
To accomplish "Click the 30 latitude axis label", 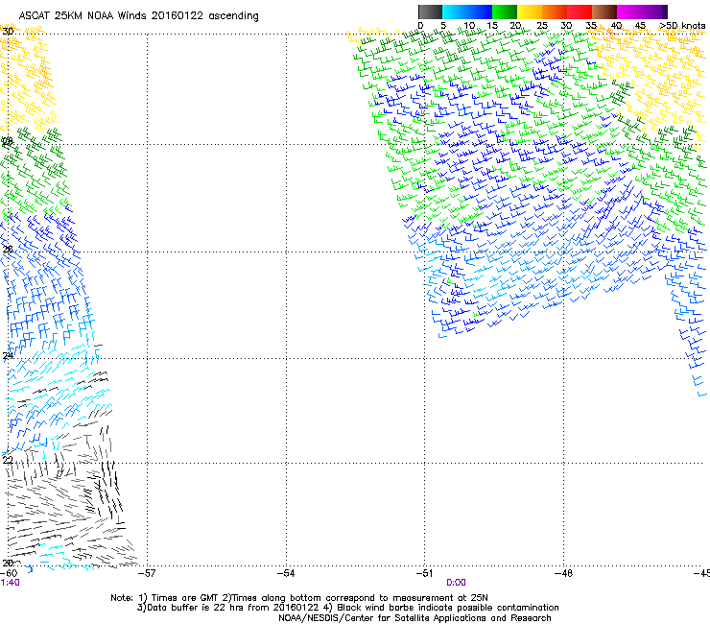I will click(x=8, y=32).
